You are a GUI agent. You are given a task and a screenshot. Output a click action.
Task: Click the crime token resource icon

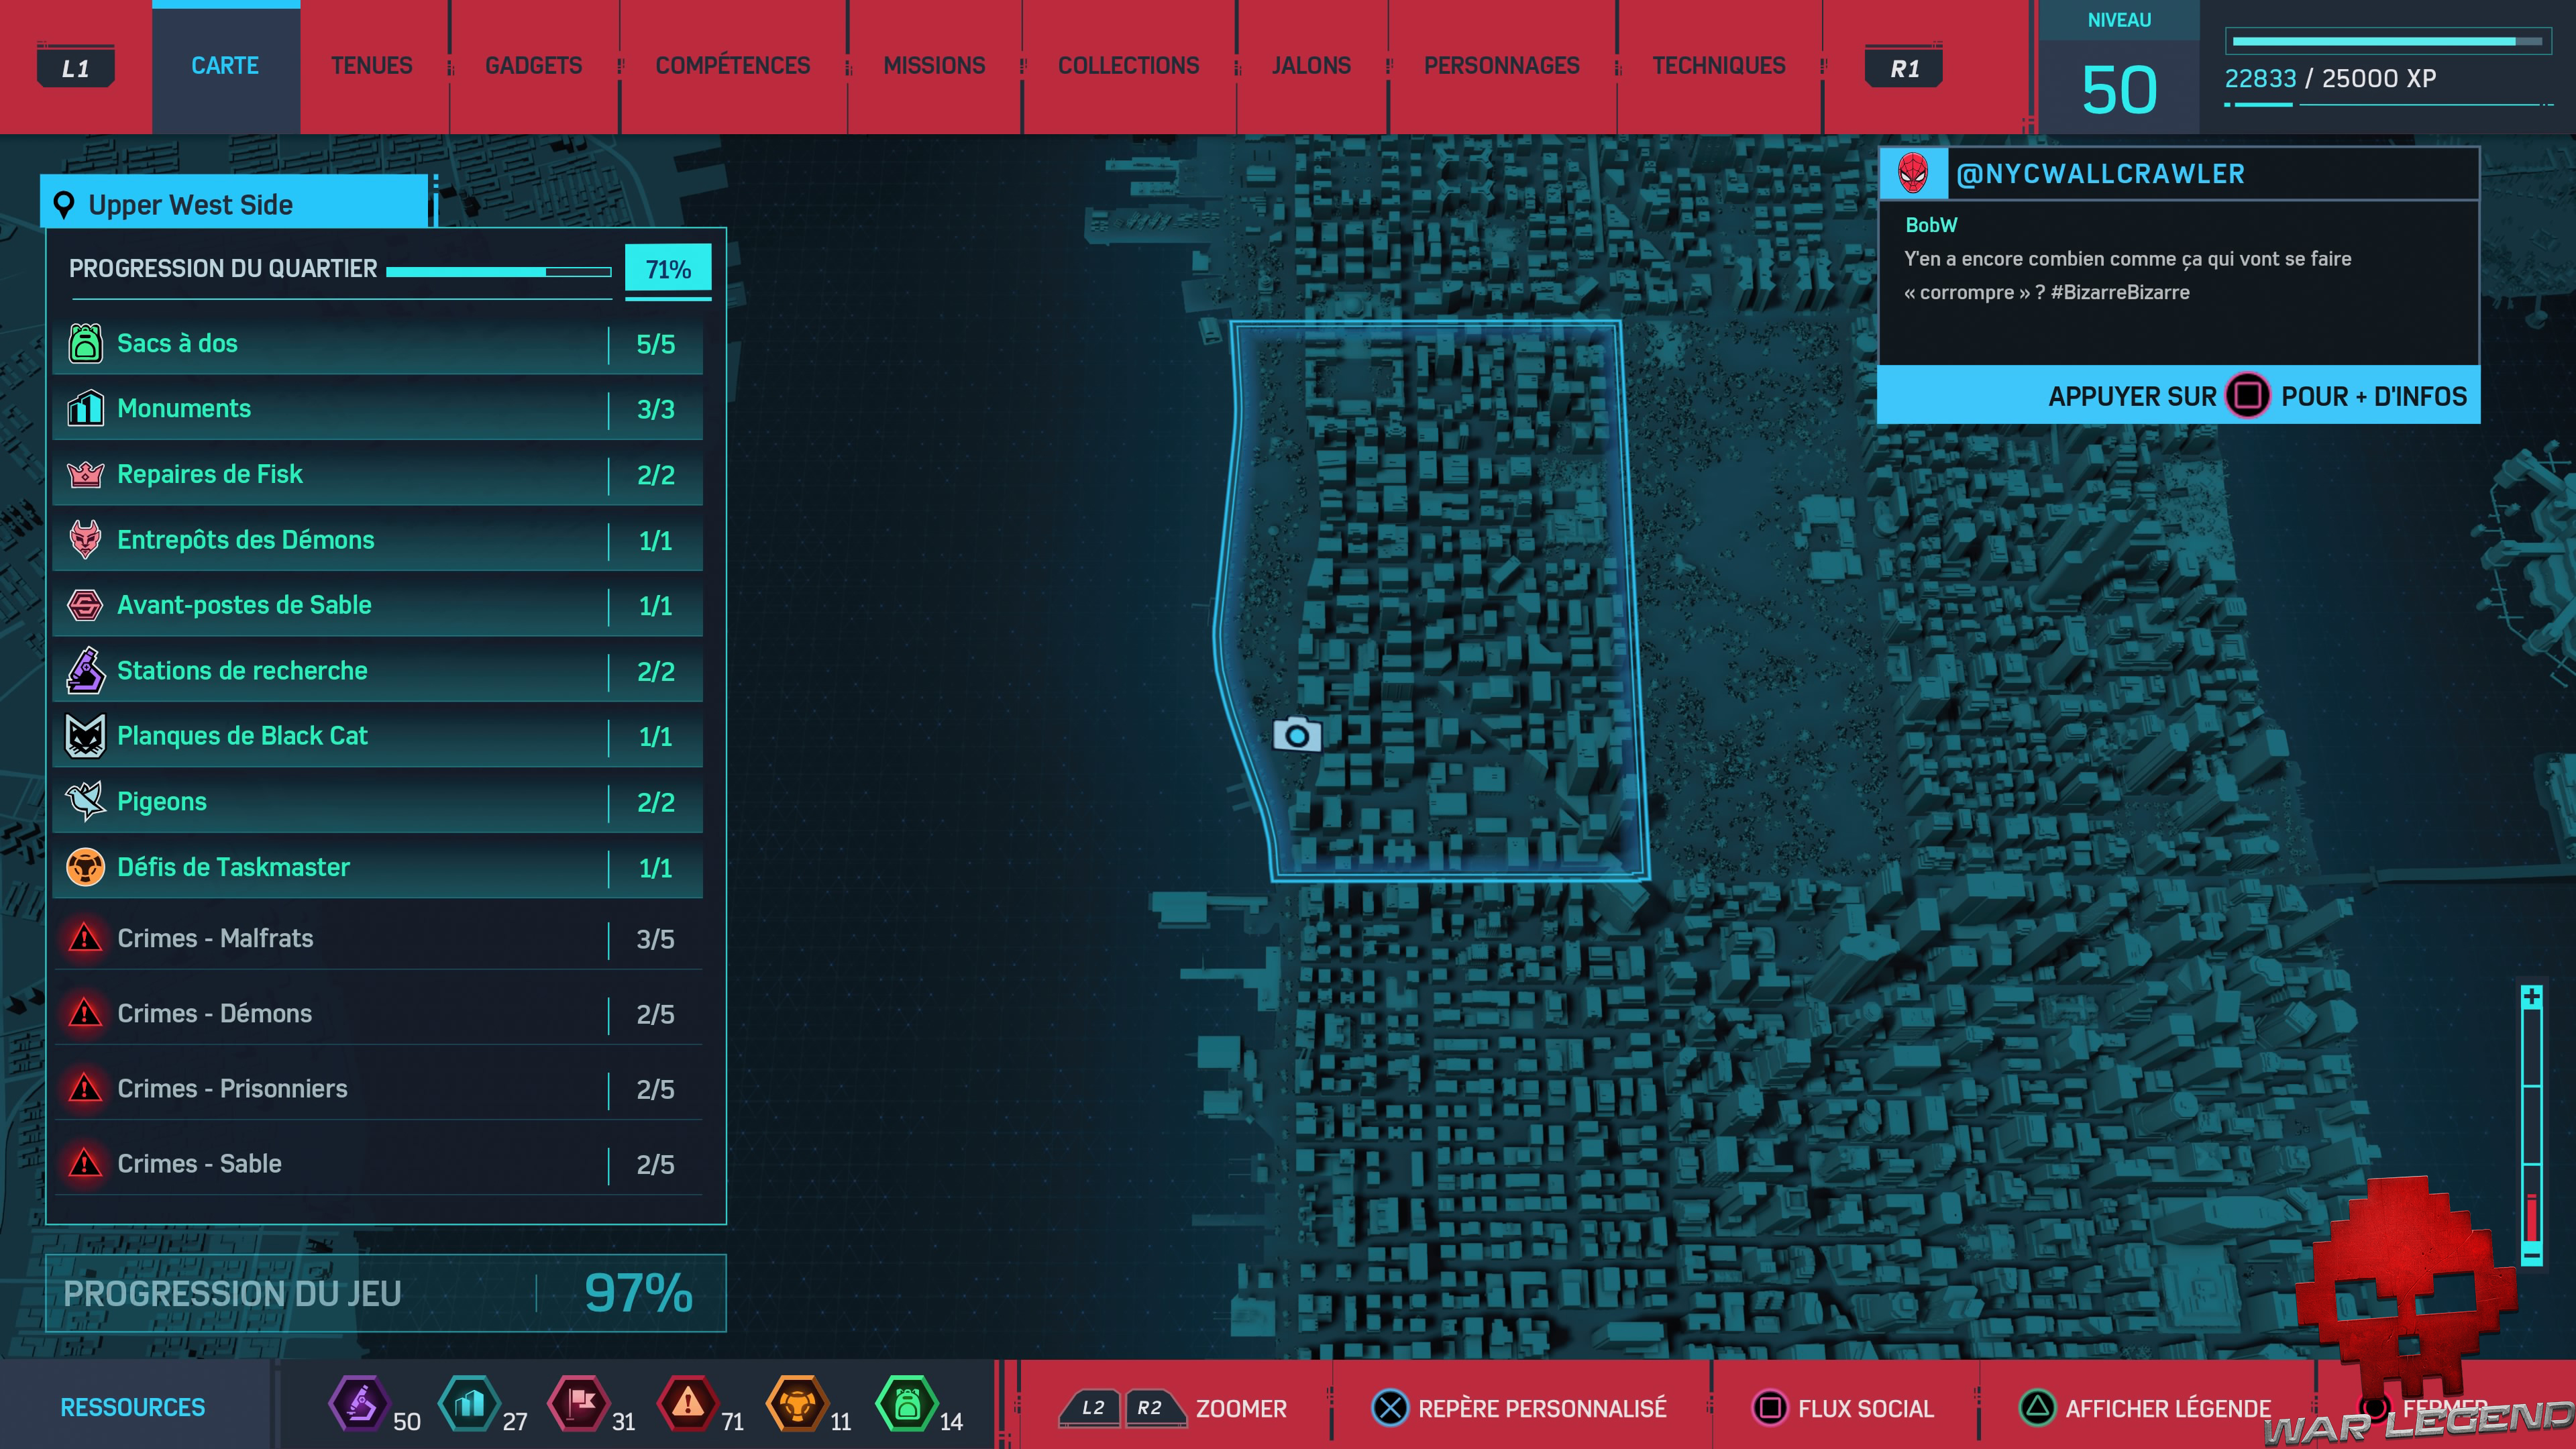pos(687,1403)
